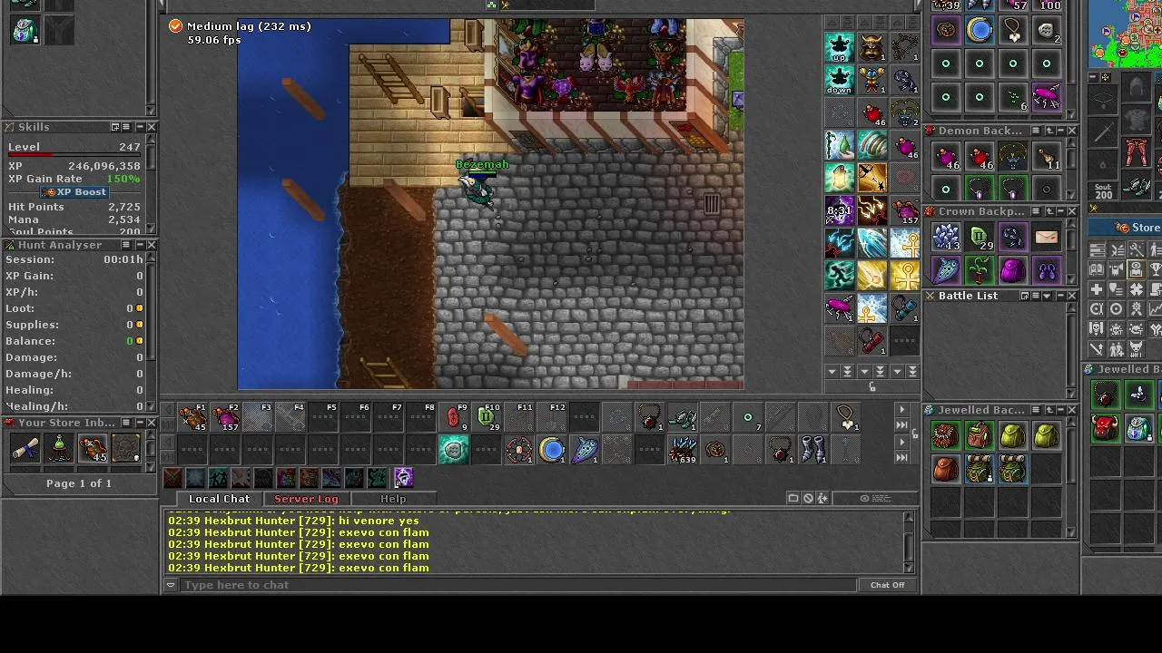Toggle the Skills panel window-mode icon
This screenshot has height=653, width=1162.
(115, 127)
